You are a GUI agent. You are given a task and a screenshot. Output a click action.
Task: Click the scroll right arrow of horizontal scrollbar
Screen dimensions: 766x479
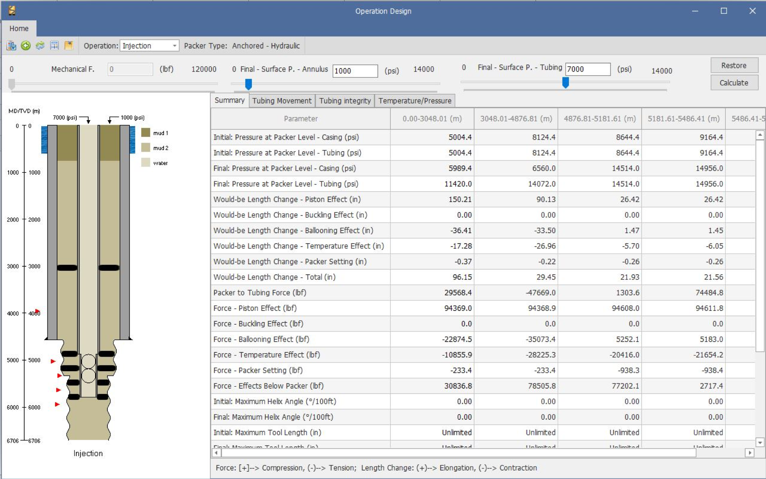pos(749,453)
